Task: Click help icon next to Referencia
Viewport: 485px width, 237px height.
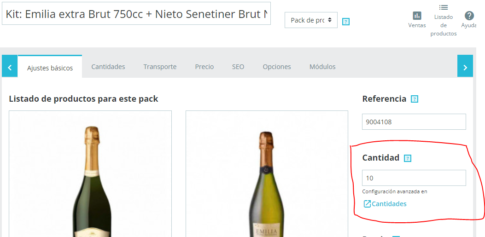Action: 415,99
